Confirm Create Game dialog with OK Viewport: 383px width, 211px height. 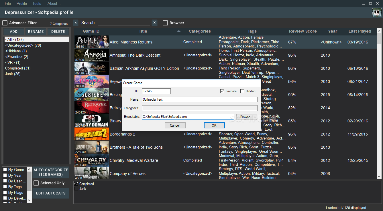214,125
